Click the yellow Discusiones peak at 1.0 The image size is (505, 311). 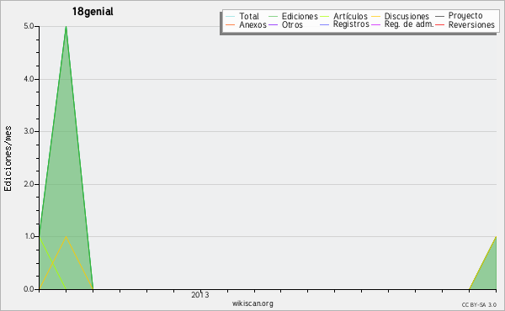[x=66, y=237]
